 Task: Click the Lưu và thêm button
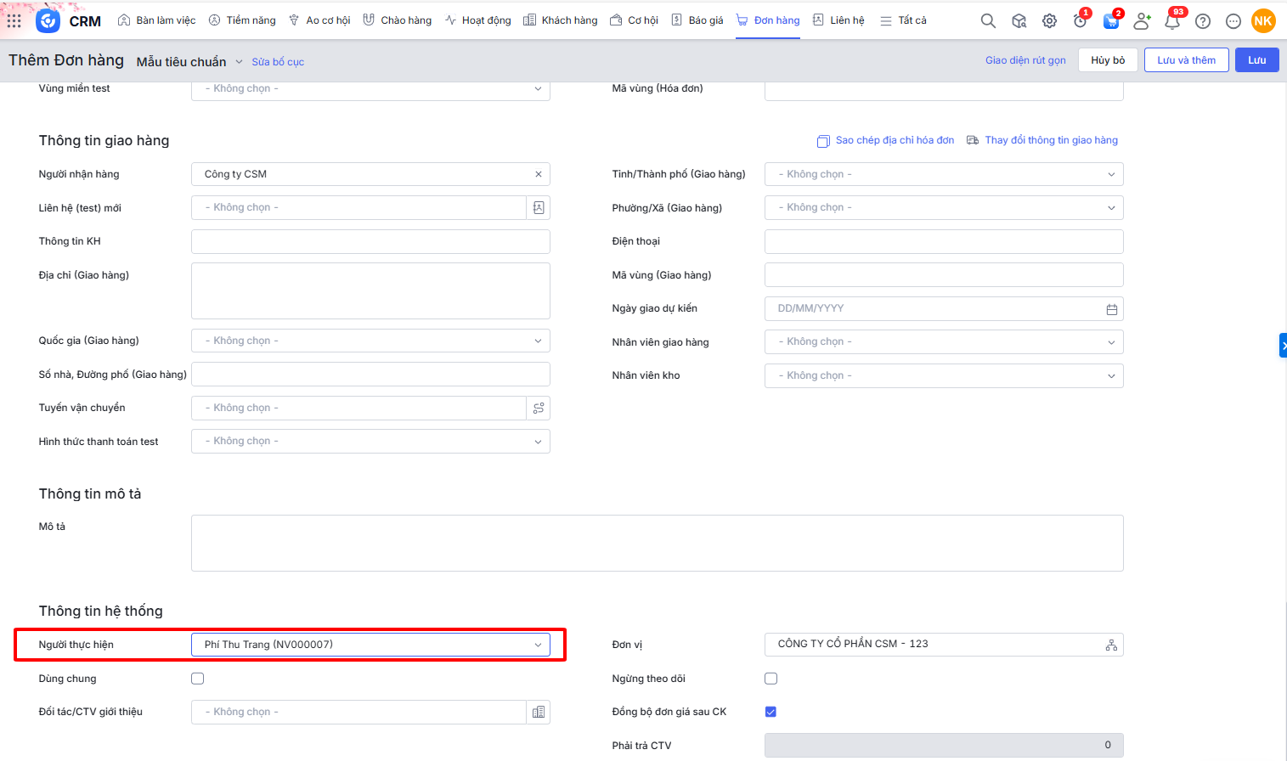pos(1186,60)
